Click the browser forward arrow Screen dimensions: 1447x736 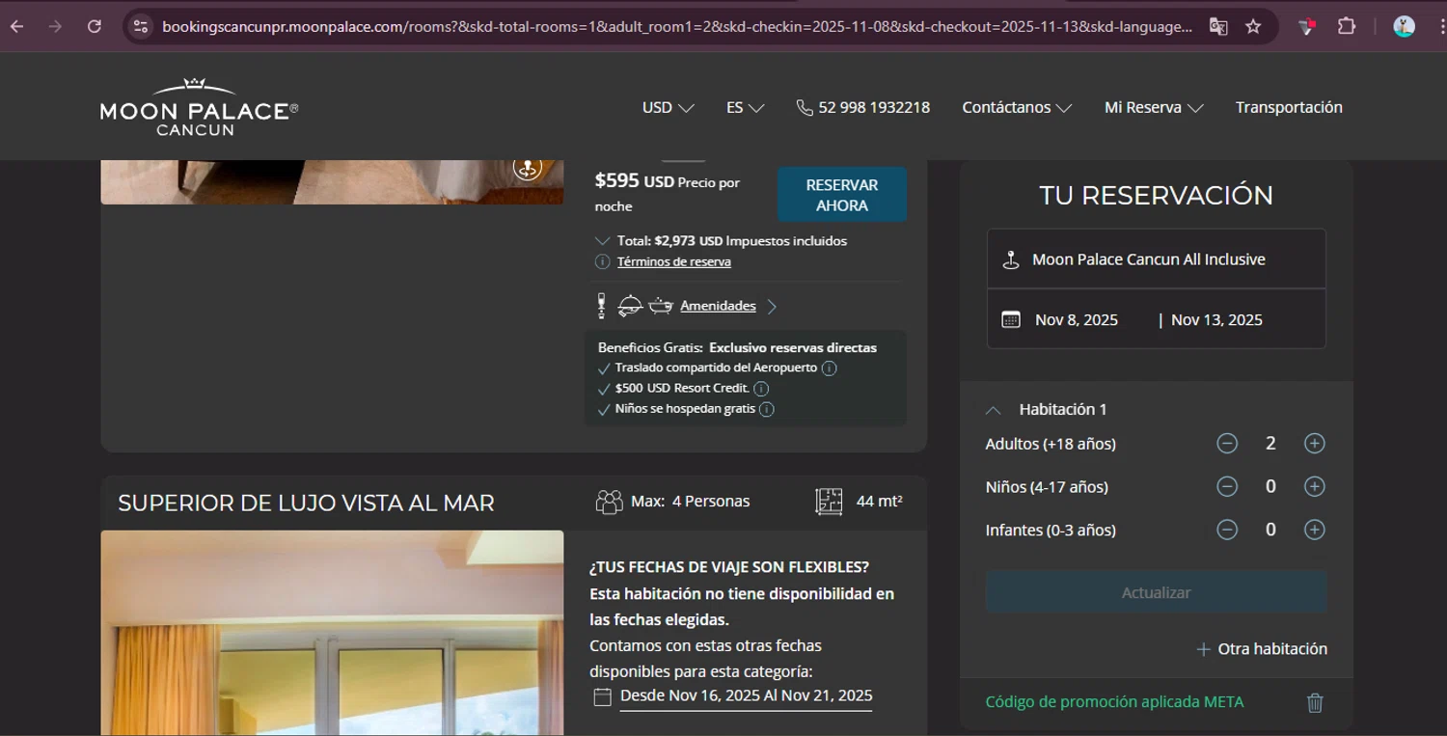[x=55, y=27]
